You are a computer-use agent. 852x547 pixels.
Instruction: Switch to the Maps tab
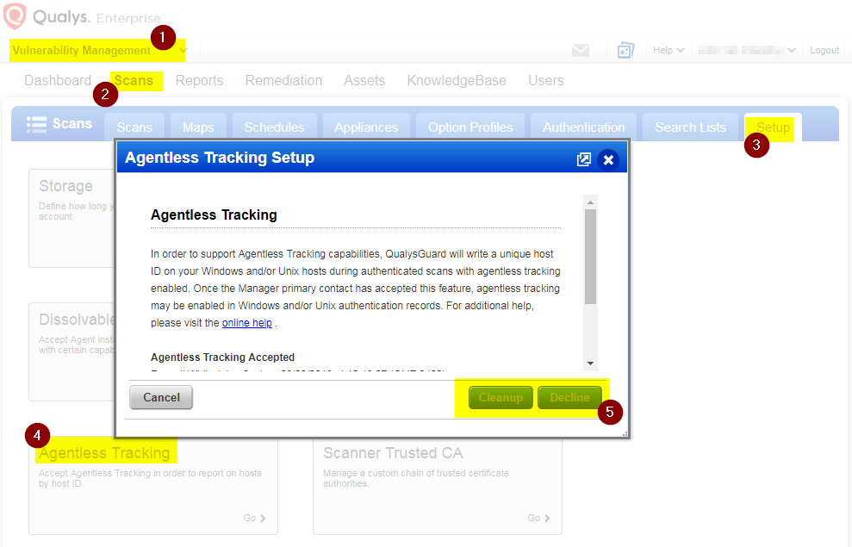198,127
